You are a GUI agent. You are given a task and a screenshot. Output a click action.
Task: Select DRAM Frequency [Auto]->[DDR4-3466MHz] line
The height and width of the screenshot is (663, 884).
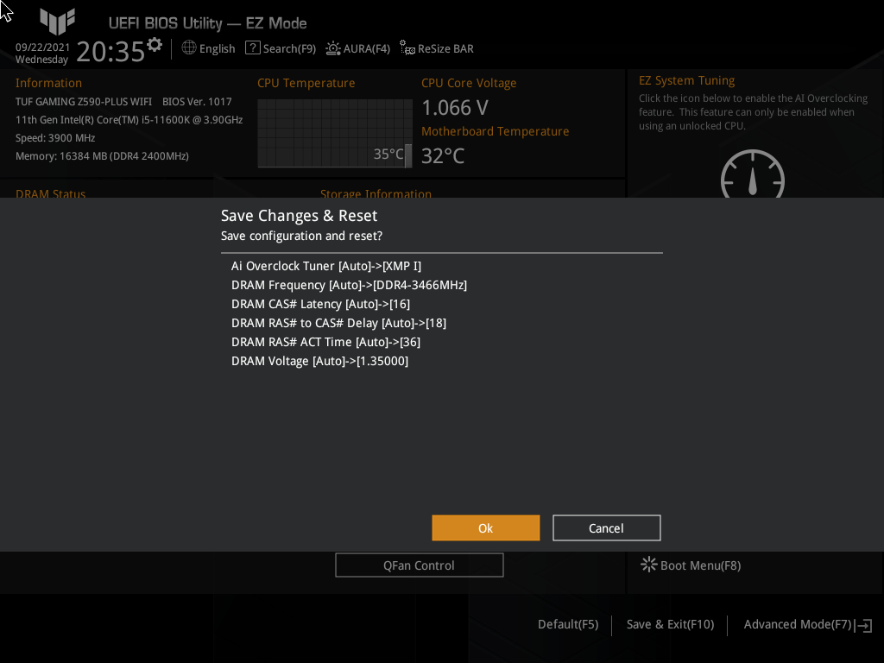click(x=349, y=285)
